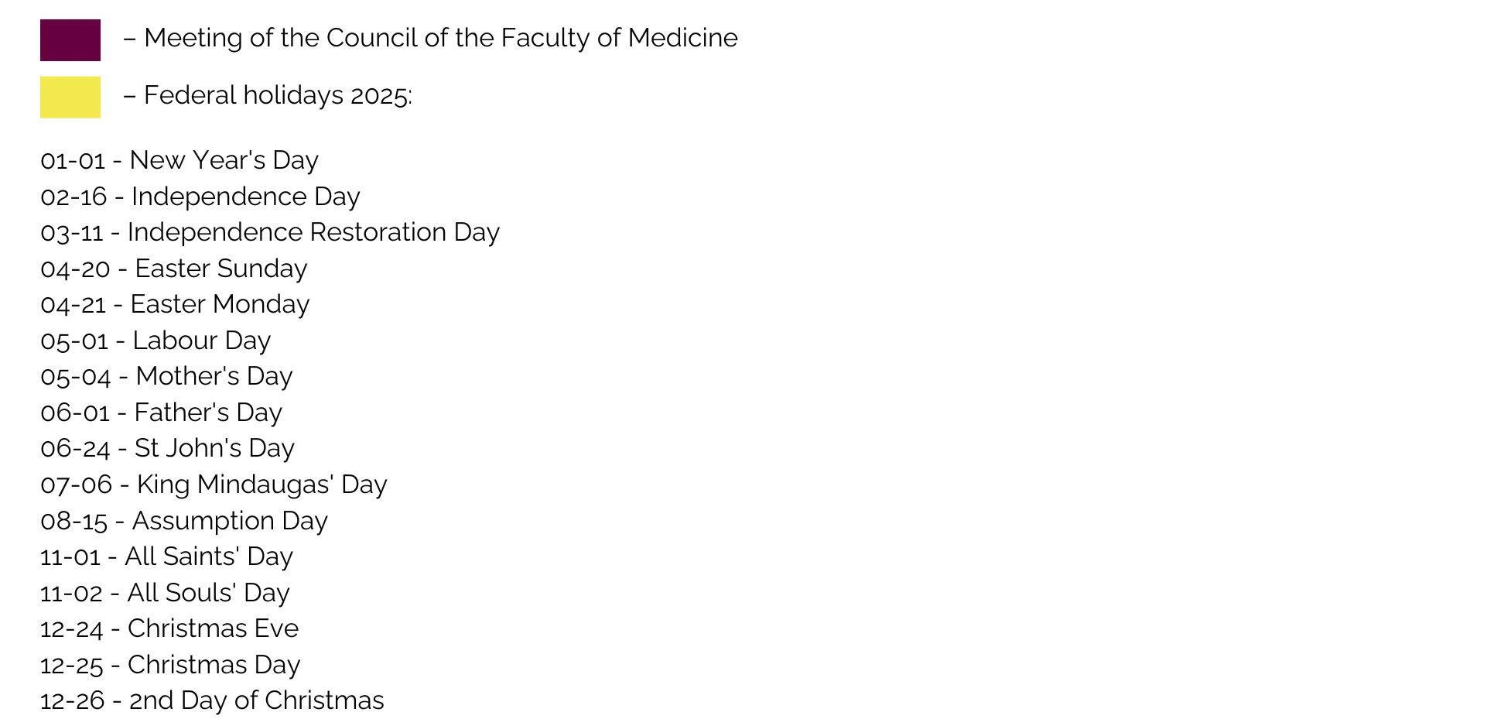Viewport: 1504px width, 719px height.
Task: Select the All Saints' Day entry
Action: pos(166,556)
